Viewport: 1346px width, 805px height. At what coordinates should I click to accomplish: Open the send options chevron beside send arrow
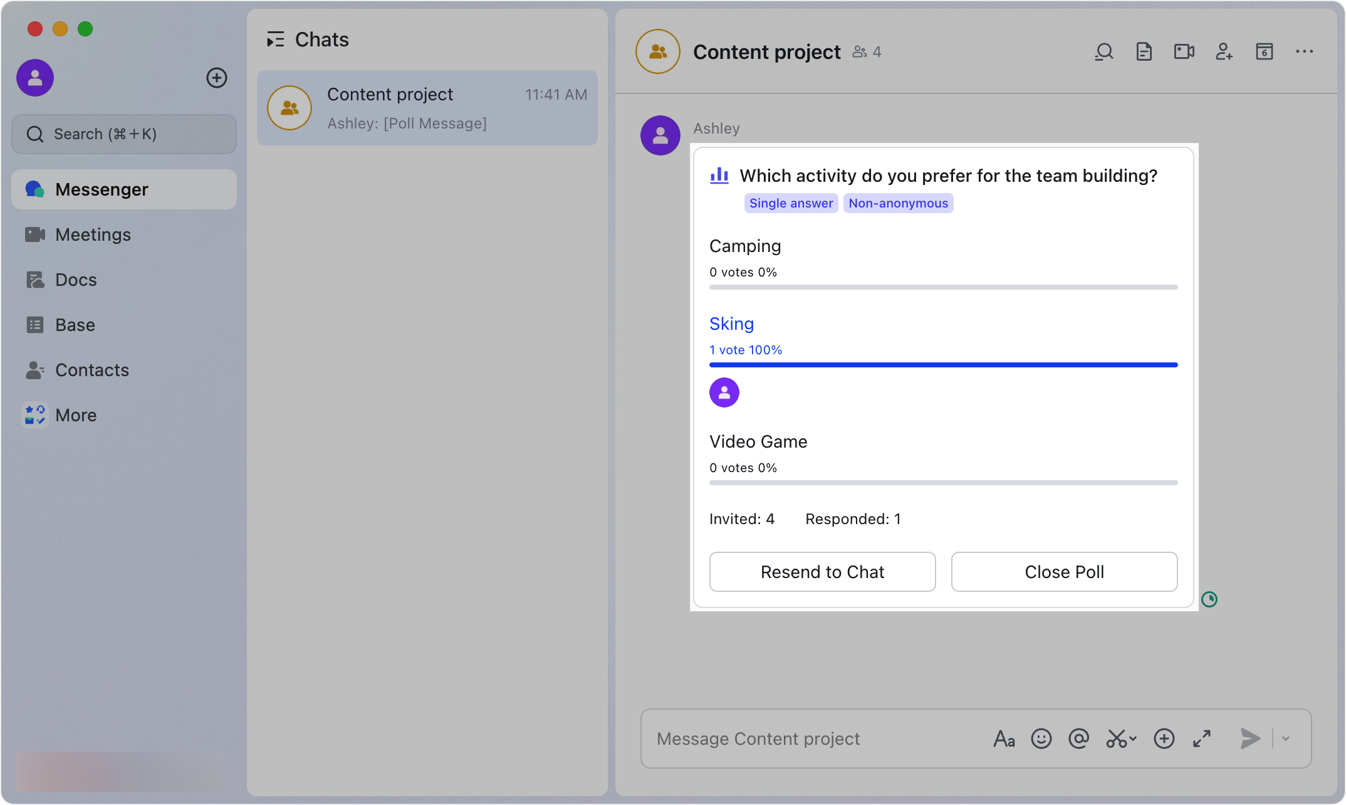(x=1286, y=739)
